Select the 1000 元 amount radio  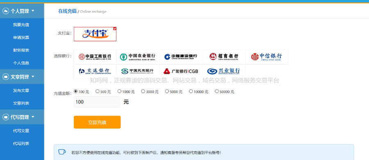click(x=119, y=91)
